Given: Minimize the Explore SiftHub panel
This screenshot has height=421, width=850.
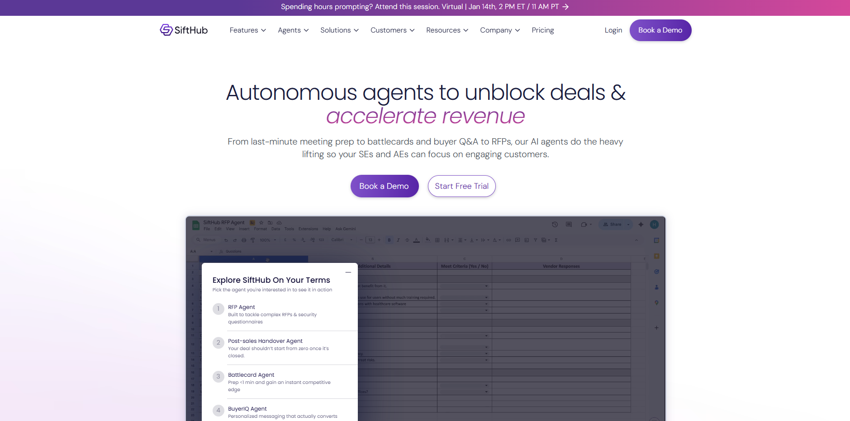Looking at the screenshot, I should [348, 272].
